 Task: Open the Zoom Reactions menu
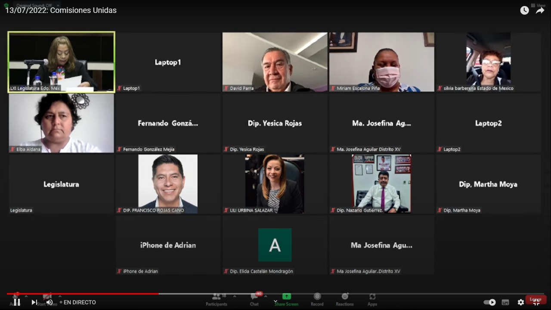click(345, 299)
